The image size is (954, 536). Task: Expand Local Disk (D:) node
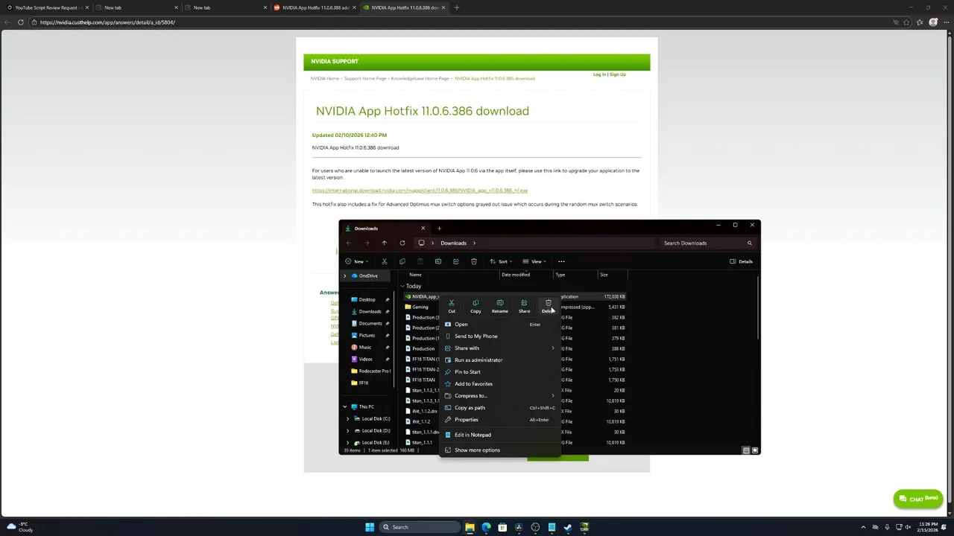pyautogui.click(x=347, y=430)
